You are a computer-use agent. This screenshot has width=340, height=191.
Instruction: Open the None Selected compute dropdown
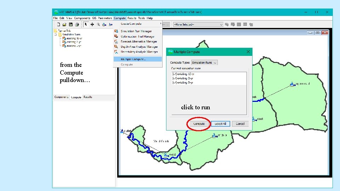click(x=198, y=24)
